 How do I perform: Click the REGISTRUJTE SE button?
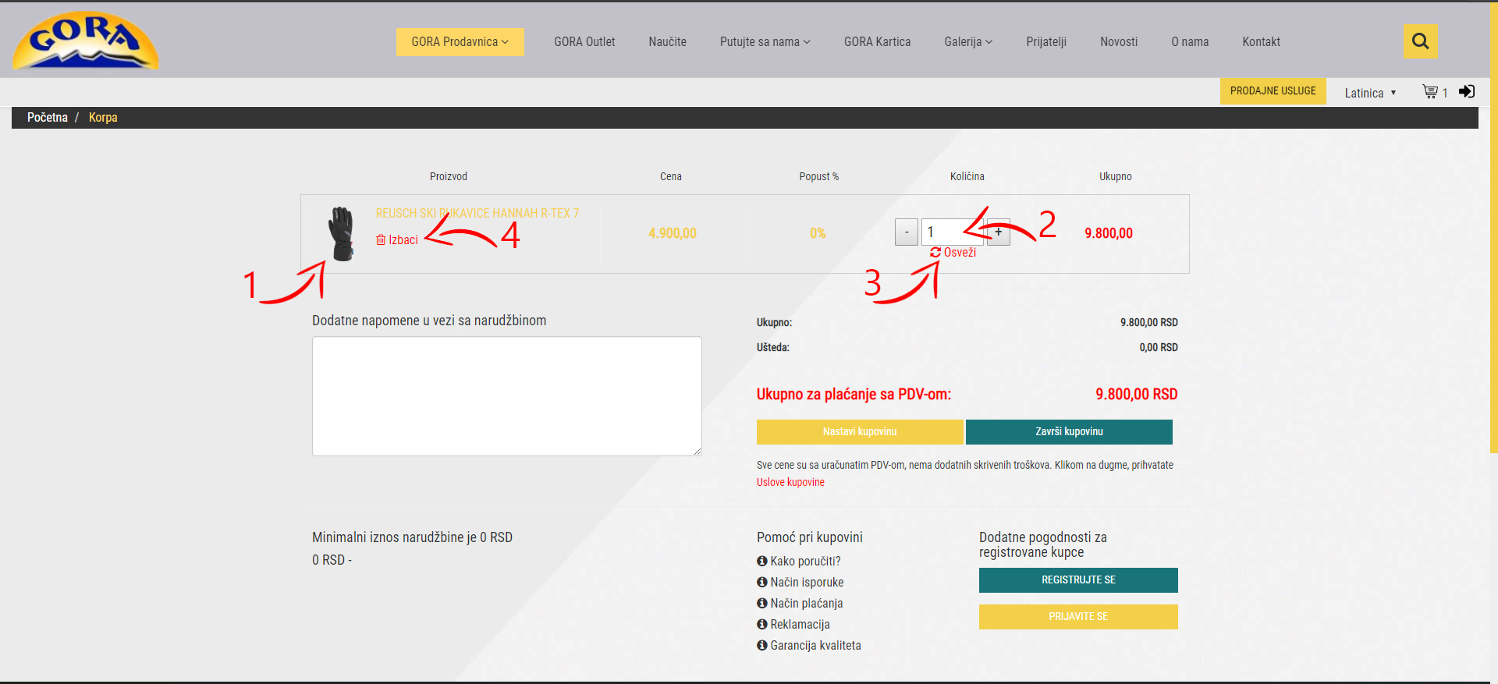pyautogui.click(x=1078, y=580)
